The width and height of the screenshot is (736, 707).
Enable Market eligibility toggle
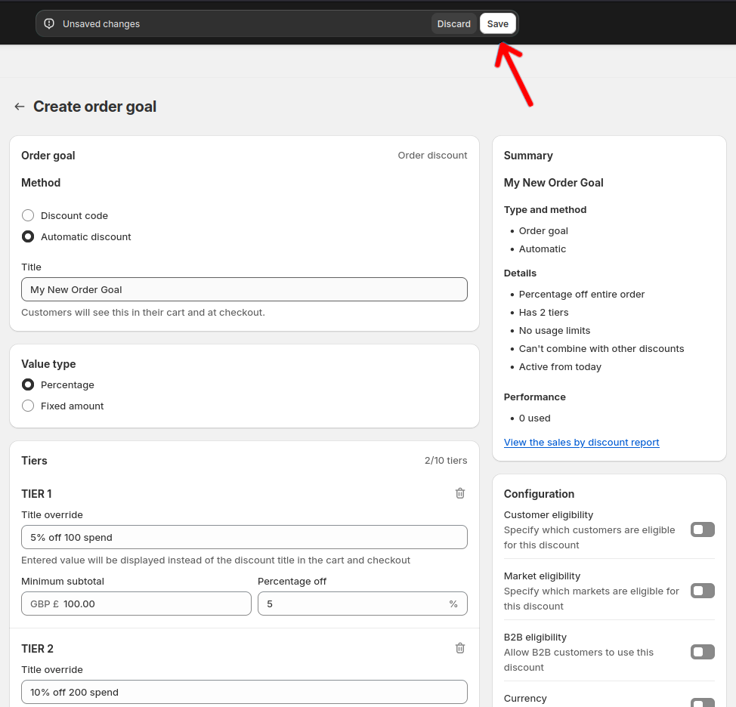pos(702,591)
